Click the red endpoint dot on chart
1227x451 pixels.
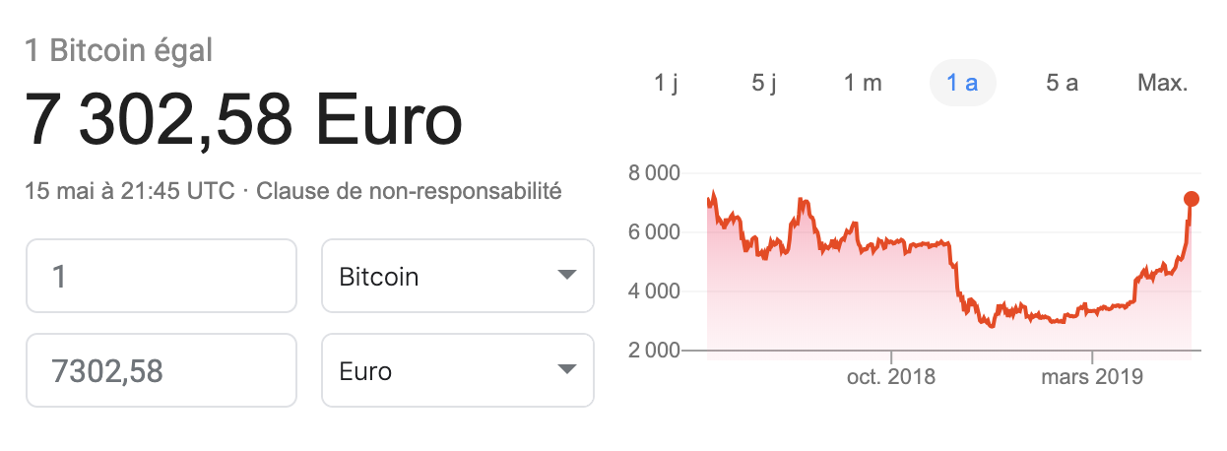[x=1192, y=199]
